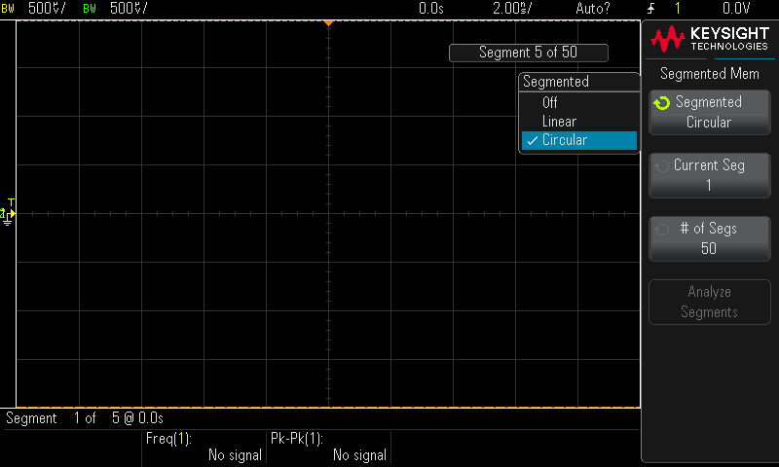Click the 0.0V trigger level readout
This screenshot has height=467, width=779.
click(736, 8)
